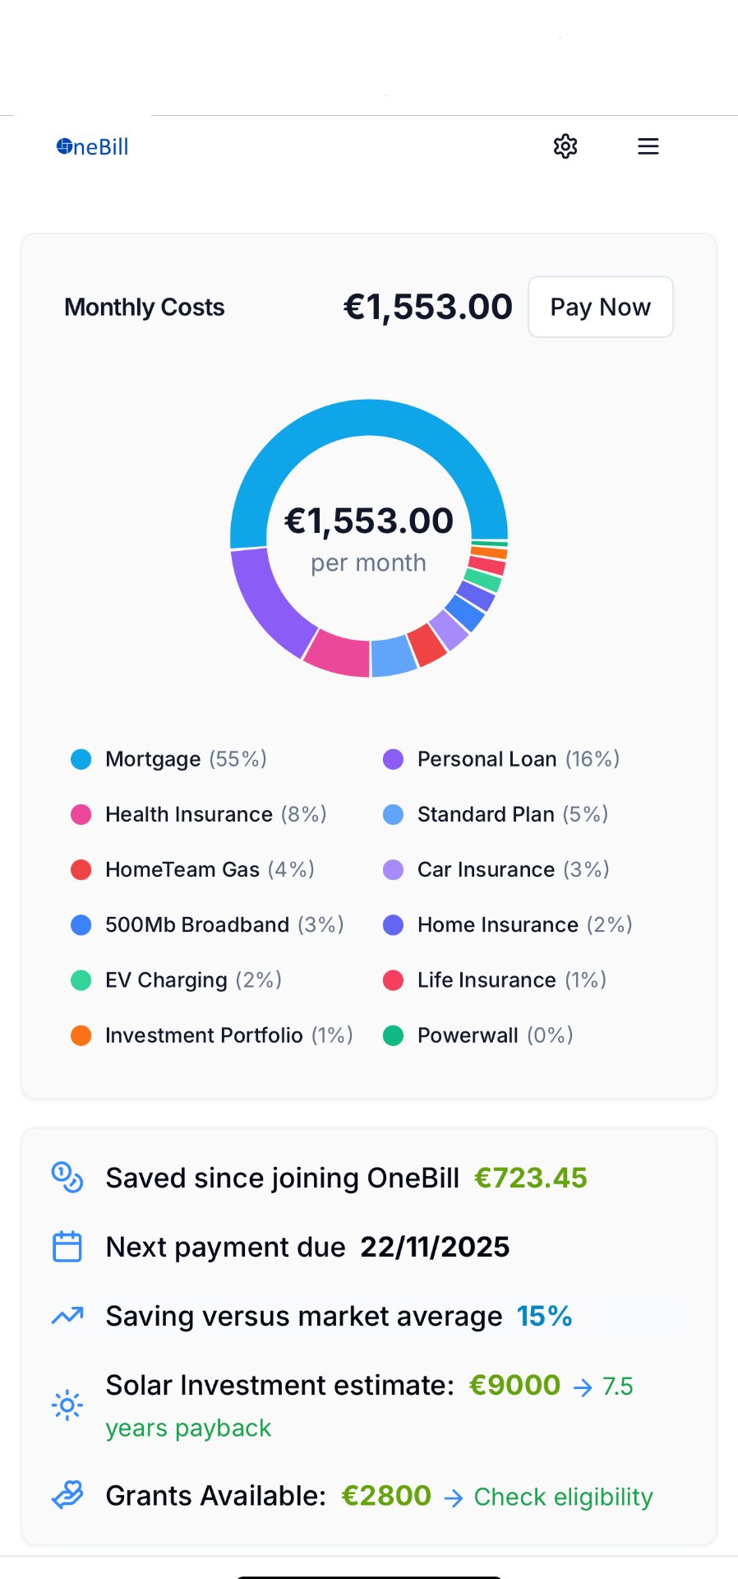
Task: Click the key icon next to Grants Available
Action: point(67,1496)
